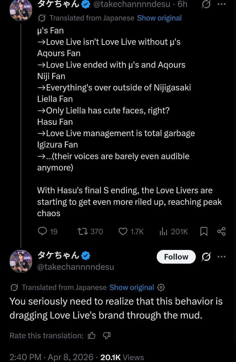Show original of the reply tweet
Viewport: 236px width, 362px height.
click(132, 287)
